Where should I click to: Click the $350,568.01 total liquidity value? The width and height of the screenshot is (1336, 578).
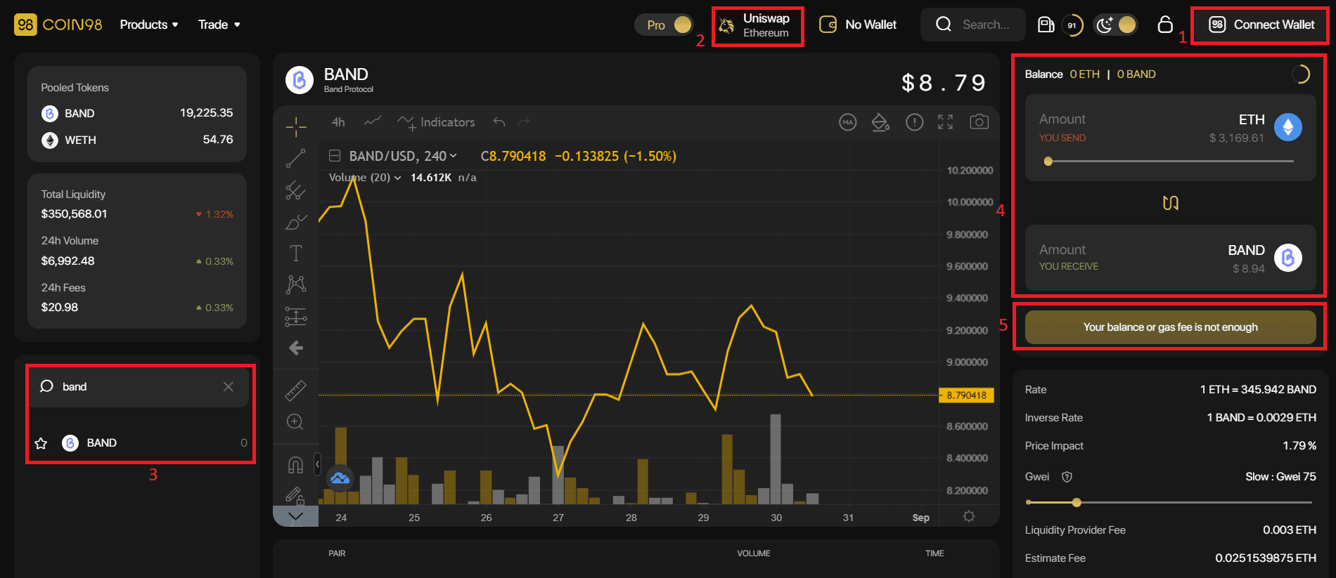coord(74,214)
